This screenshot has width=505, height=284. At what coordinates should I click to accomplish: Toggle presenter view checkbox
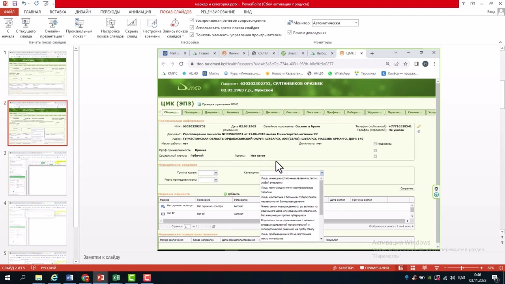290,33
